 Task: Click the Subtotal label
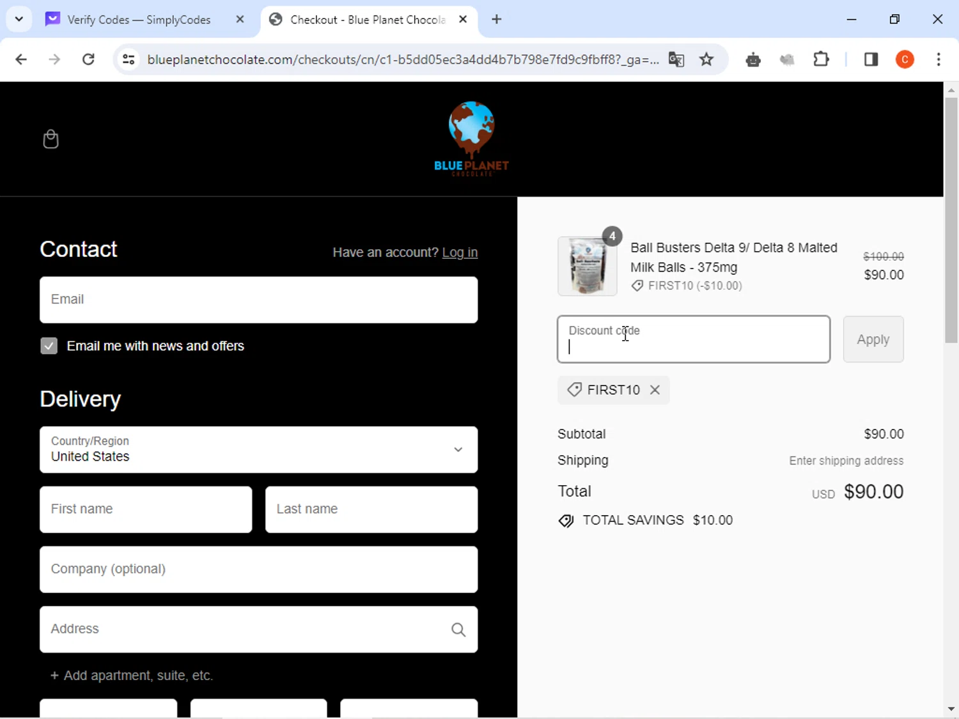[581, 434]
